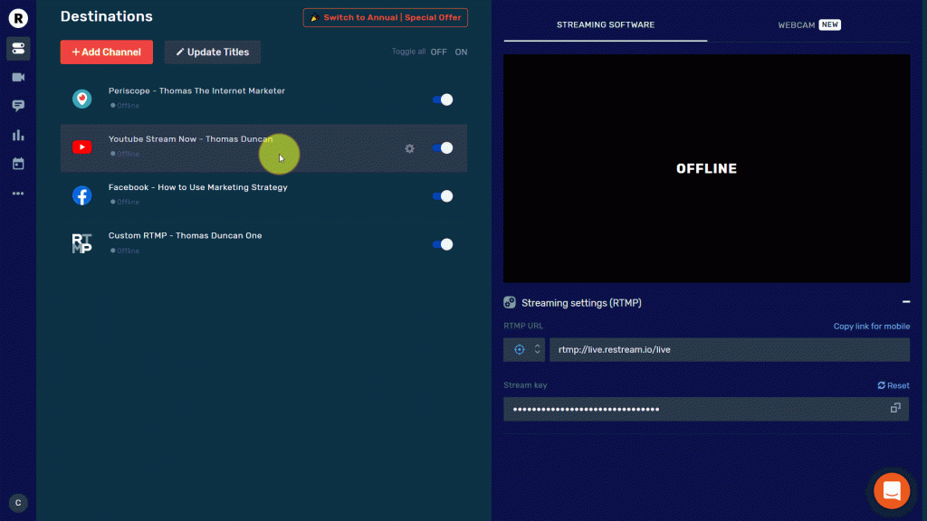The image size is (927, 521).
Task: Click the Update Titles button
Action: [213, 52]
